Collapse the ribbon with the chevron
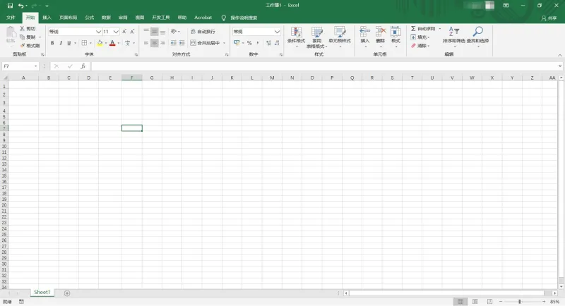Screen dimensions: 565x306 coord(559,55)
